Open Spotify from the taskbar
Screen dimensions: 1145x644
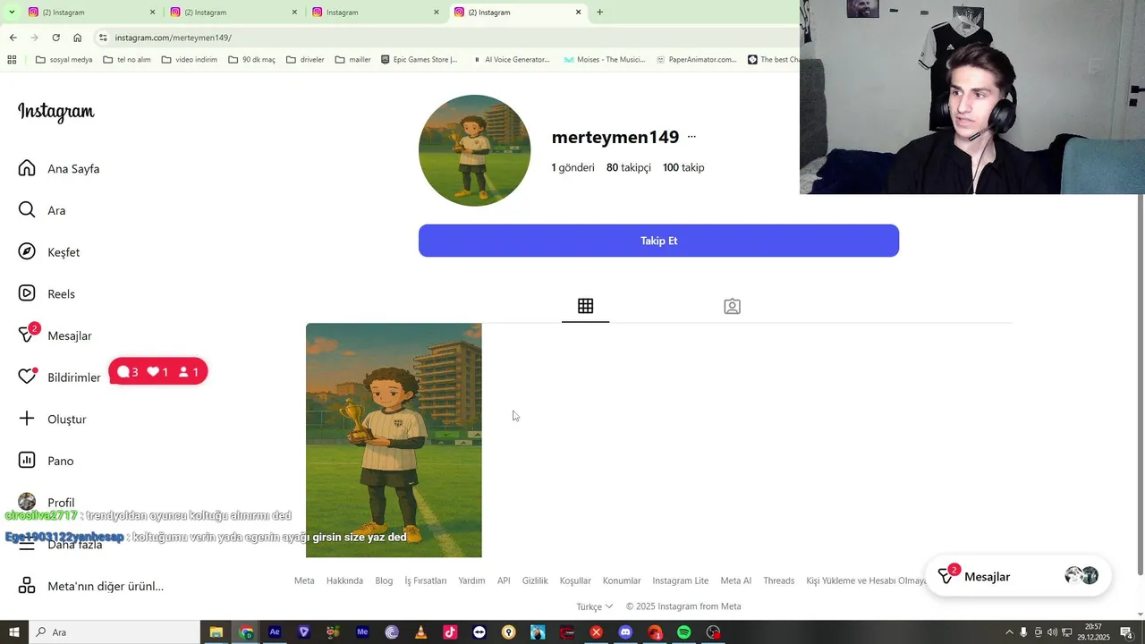tap(683, 632)
